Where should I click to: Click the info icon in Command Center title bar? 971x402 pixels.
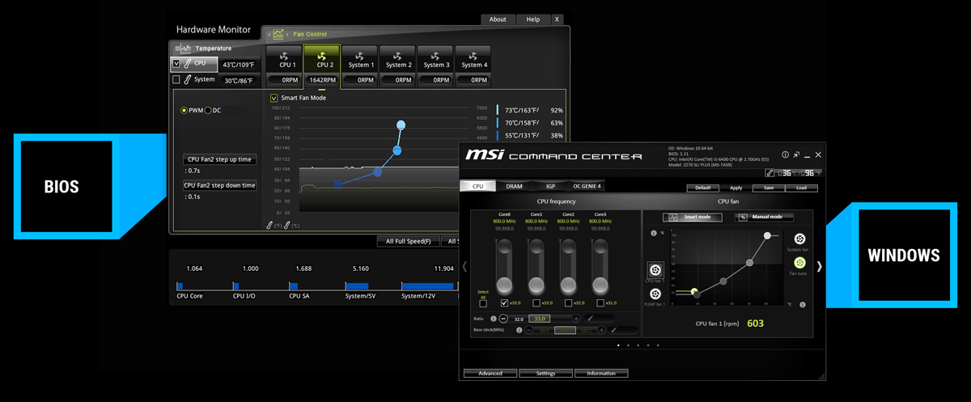[785, 154]
